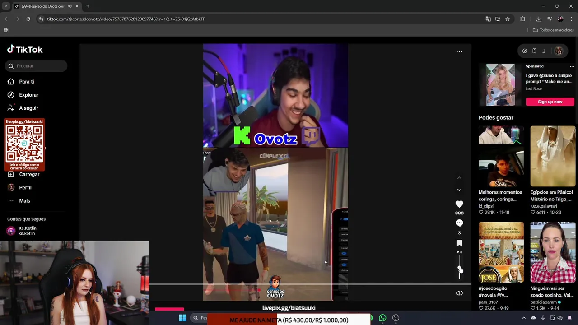Save video with the bookmark icon
The height and width of the screenshot is (325, 578).
tap(459, 243)
